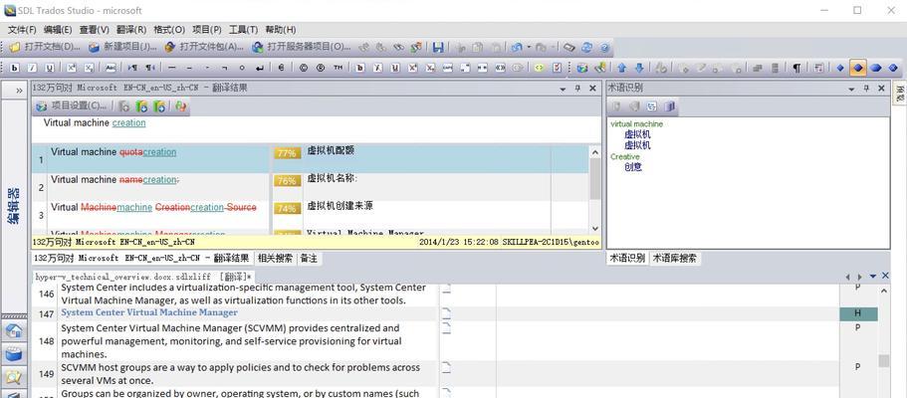Click the blue up arrow icon
907x398 pixels.
click(x=622, y=68)
